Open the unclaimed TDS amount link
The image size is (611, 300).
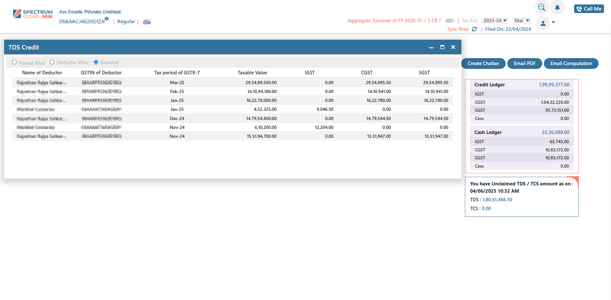click(497, 199)
